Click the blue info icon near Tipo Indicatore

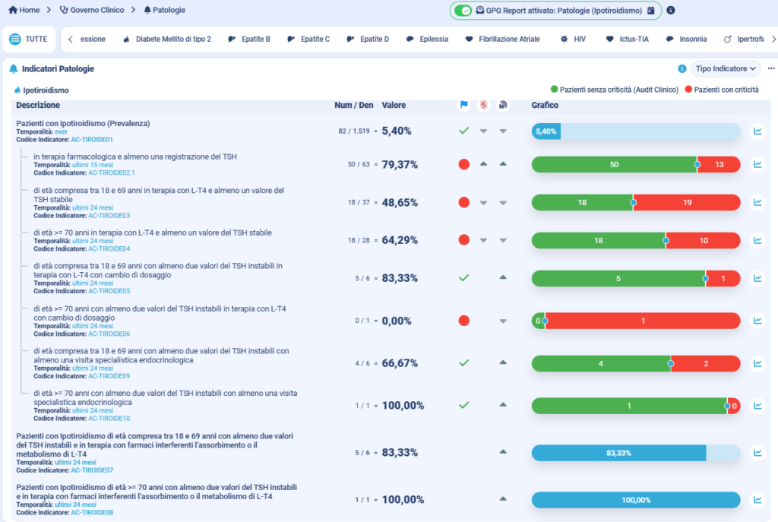[682, 68]
